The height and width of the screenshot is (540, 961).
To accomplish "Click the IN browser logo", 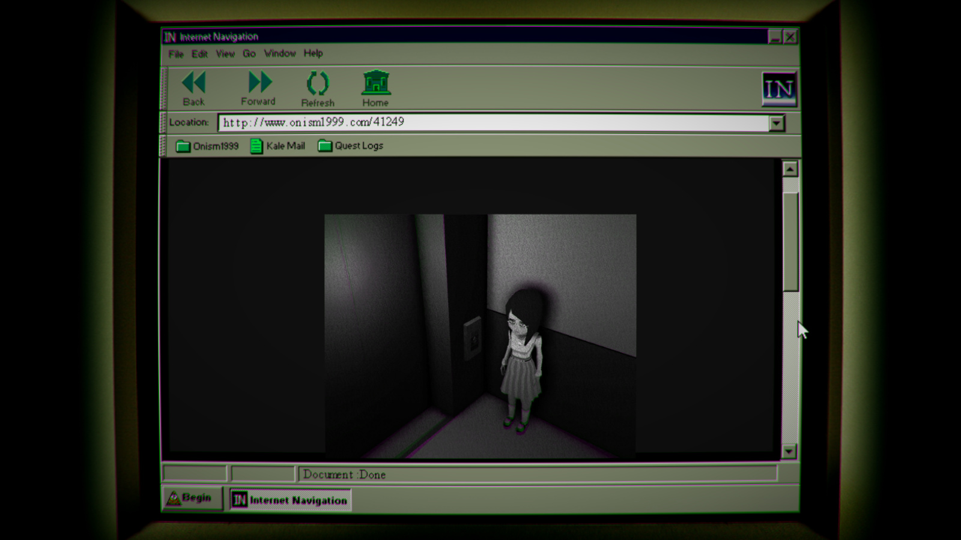I will click(779, 89).
